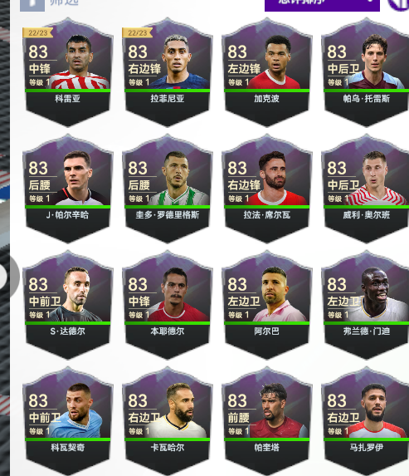Open the 圭多·罗德里格斯 card
Image resolution: width=409 pixels, height=476 pixels.
(x=167, y=189)
